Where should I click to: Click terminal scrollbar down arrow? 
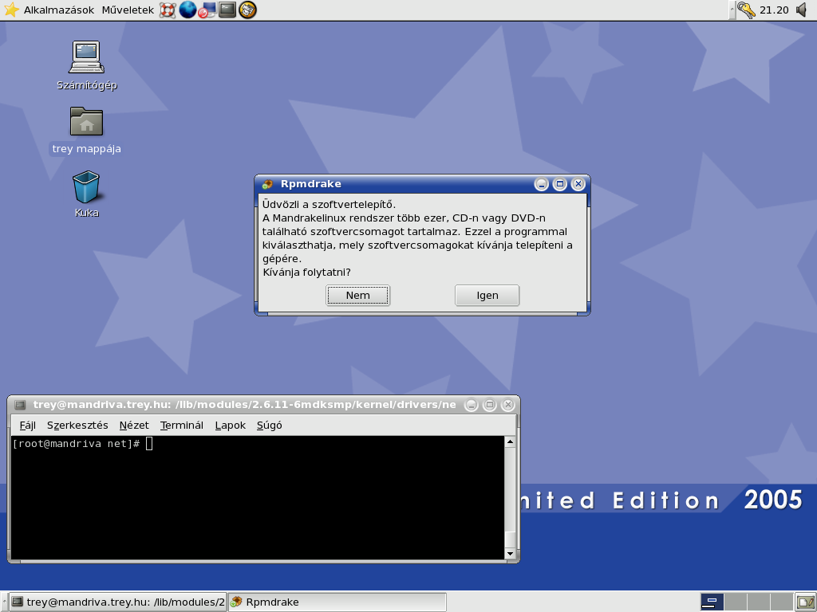(x=510, y=554)
